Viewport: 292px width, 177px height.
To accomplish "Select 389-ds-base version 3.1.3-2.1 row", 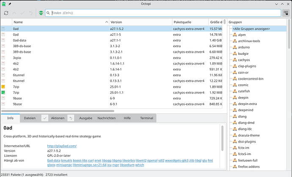I will (x=112, y=52).
